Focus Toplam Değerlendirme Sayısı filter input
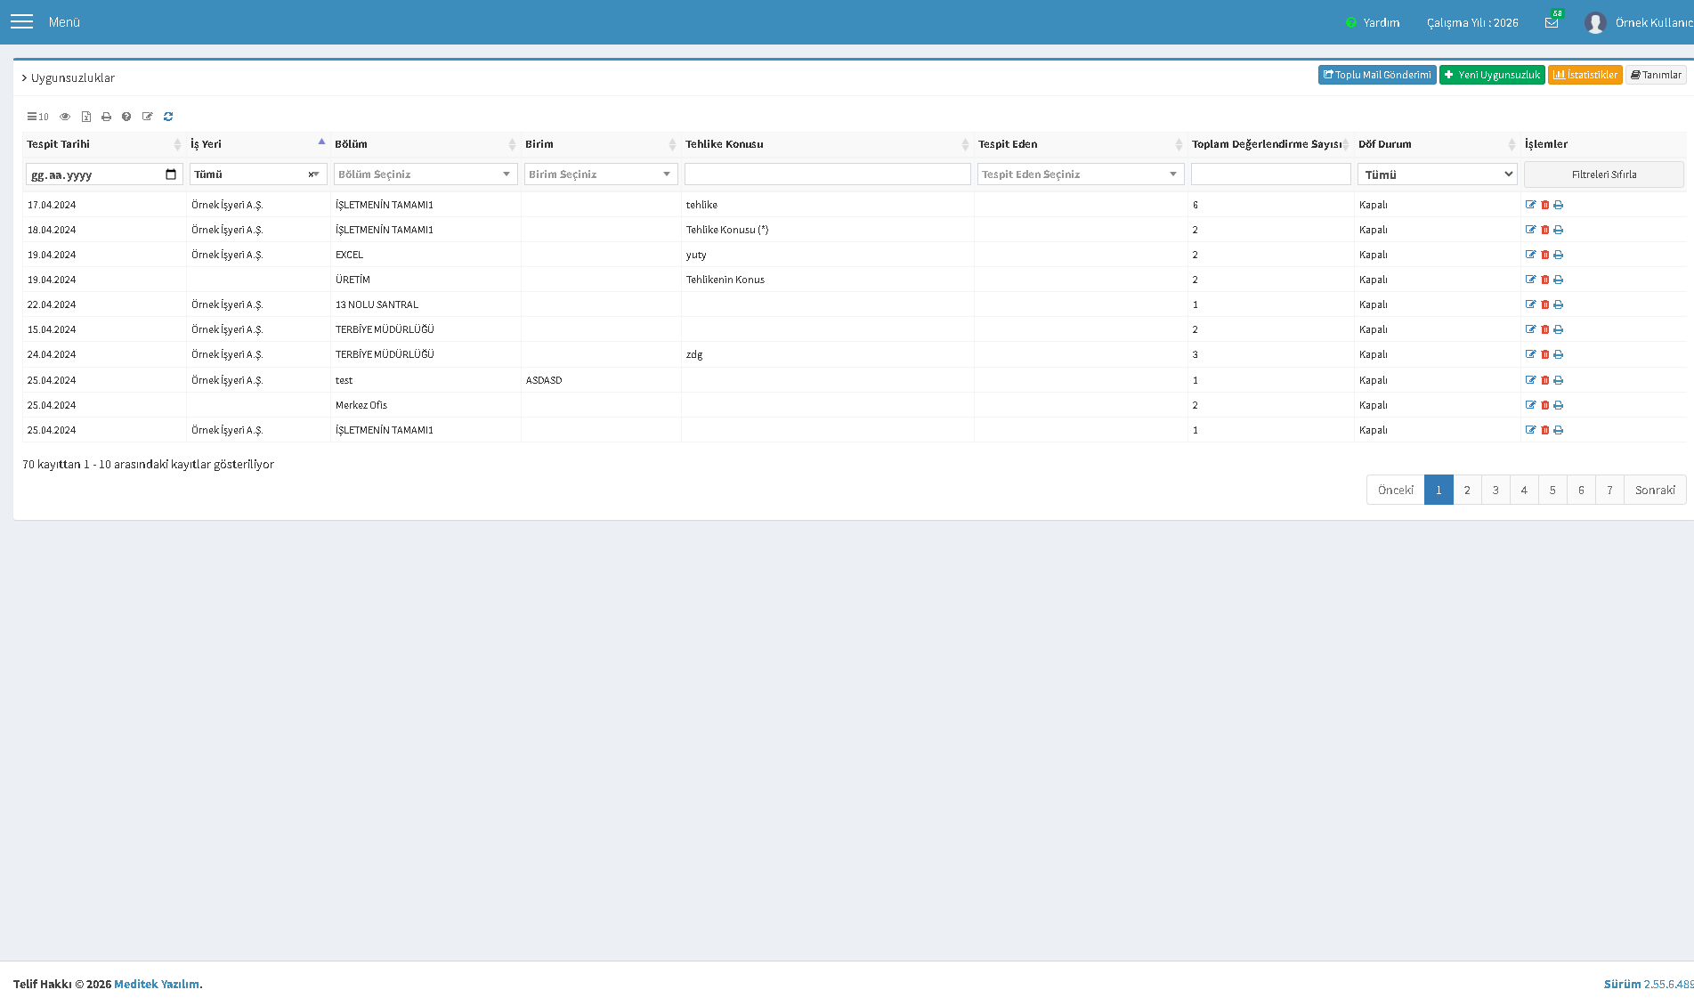This screenshot has height=1006, width=1694. click(x=1271, y=174)
